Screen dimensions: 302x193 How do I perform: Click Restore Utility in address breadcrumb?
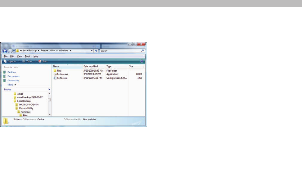[48, 51]
